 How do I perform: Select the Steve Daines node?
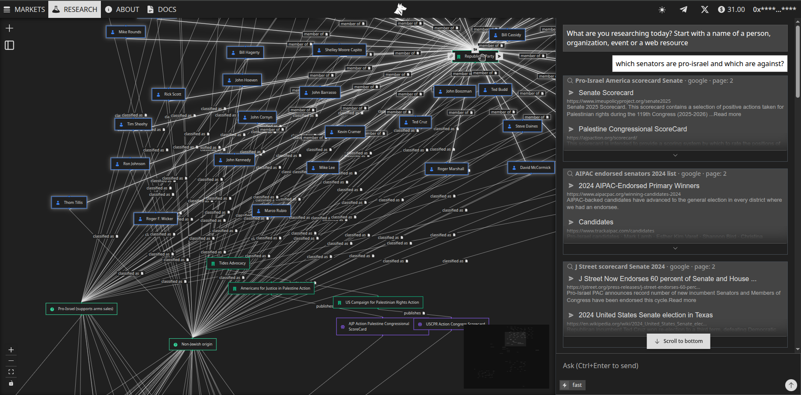click(x=522, y=126)
